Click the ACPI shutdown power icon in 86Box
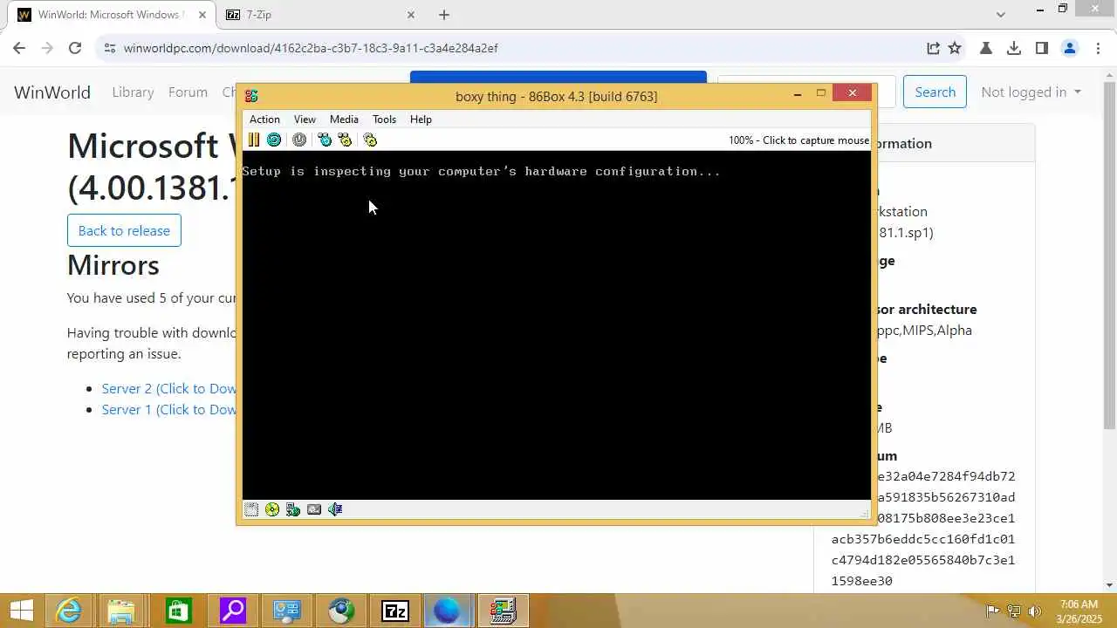 point(299,140)
